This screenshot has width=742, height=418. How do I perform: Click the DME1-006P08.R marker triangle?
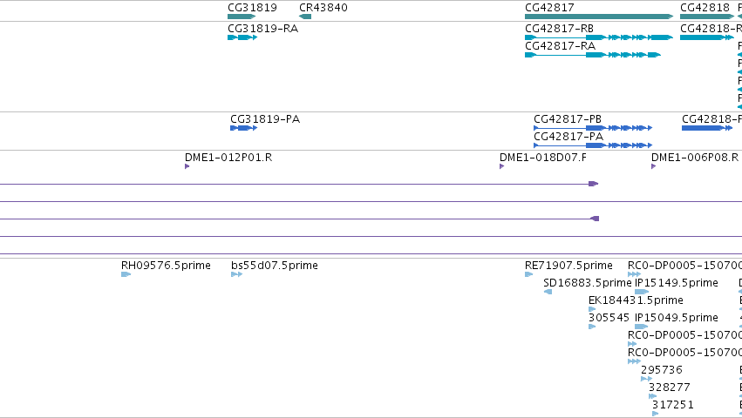[x=654, y=166]
